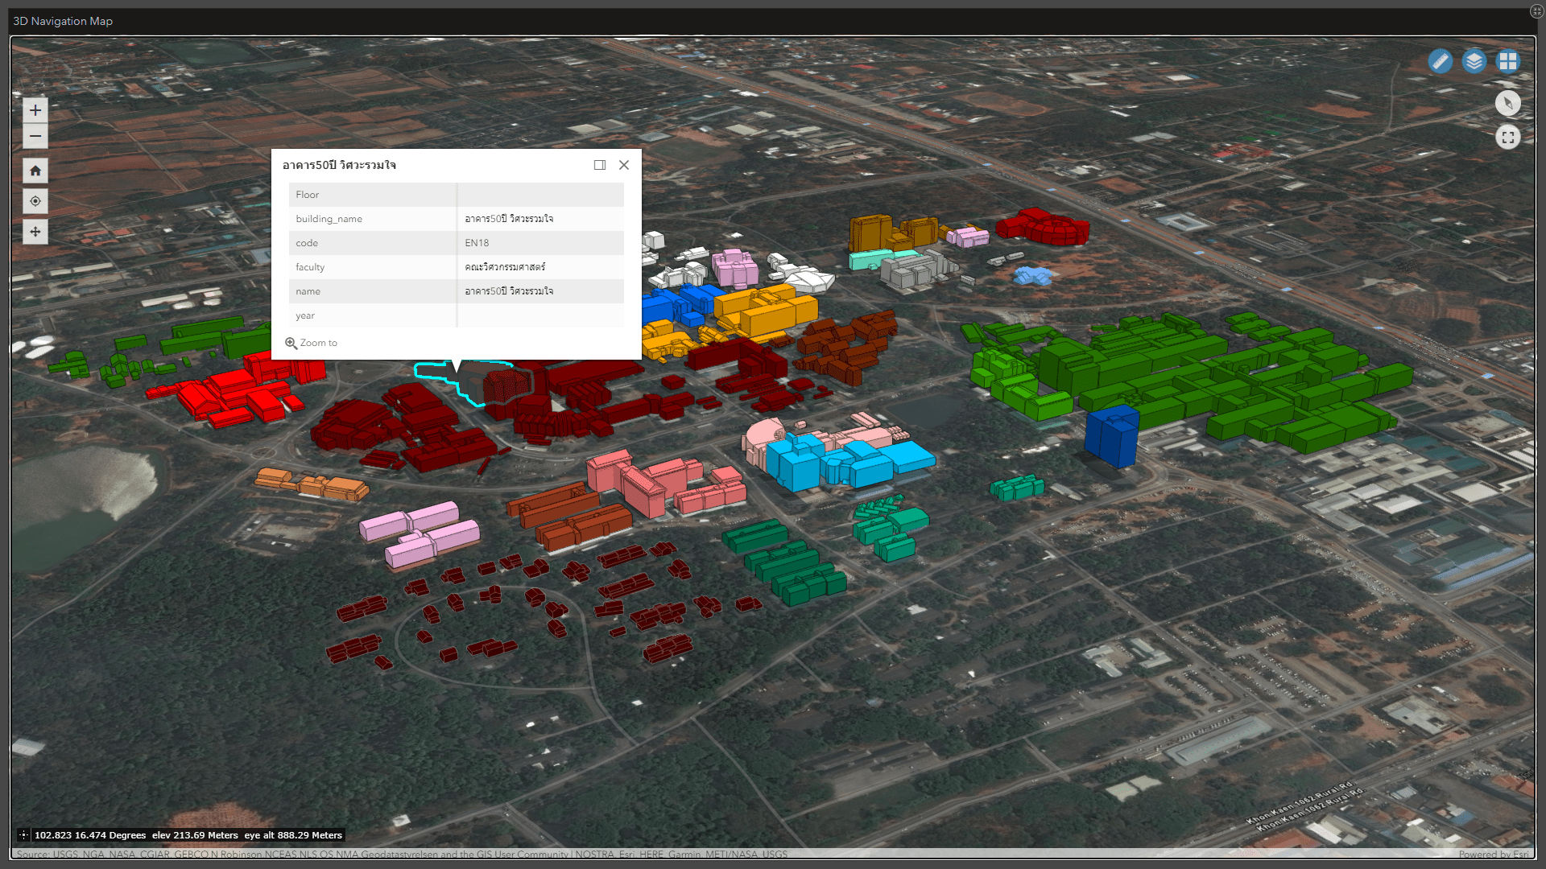Open settings icon in top-right corner
1546x869 pixels.
(1536, 11)
